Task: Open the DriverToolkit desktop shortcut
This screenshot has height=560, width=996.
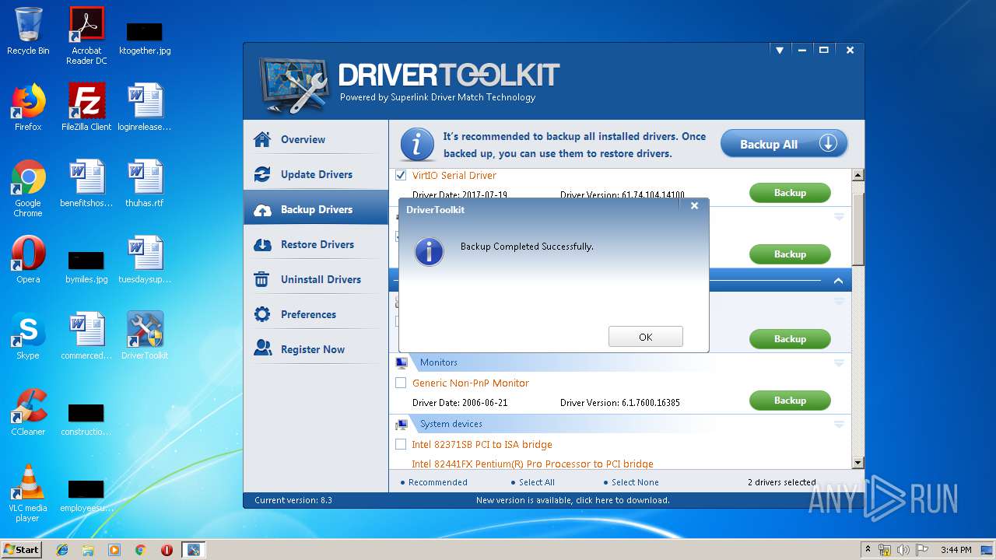Action: 145,336
